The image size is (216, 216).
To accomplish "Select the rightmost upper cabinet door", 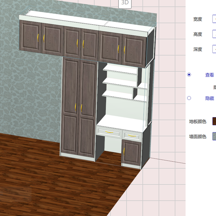I will (134, 51).
